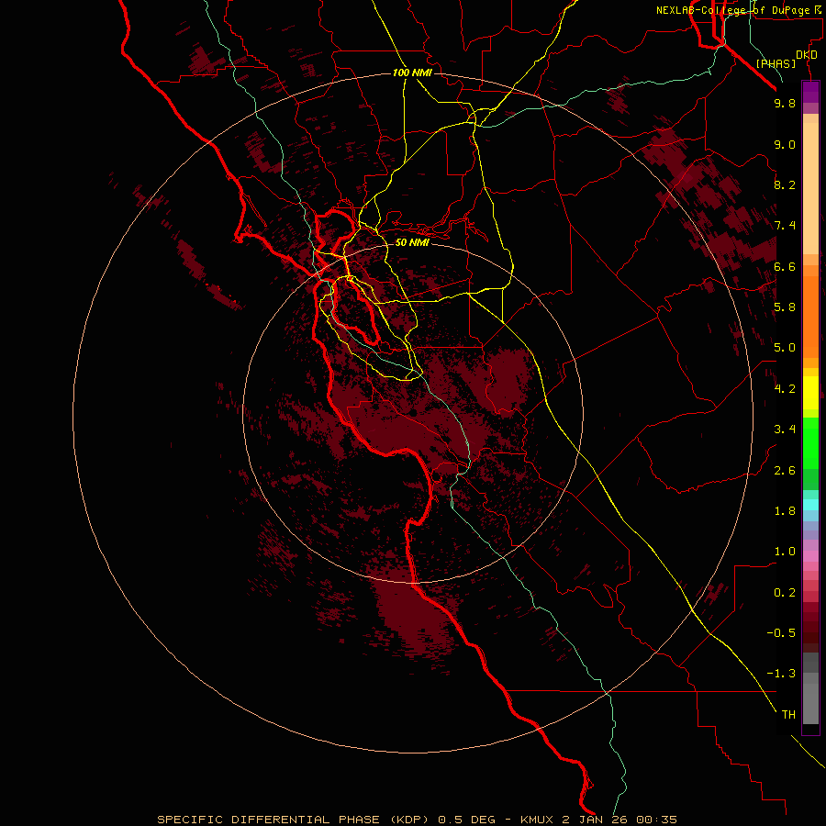
Task: Click the 5.0 value on the color scale
Action: [x=785, y=348]
